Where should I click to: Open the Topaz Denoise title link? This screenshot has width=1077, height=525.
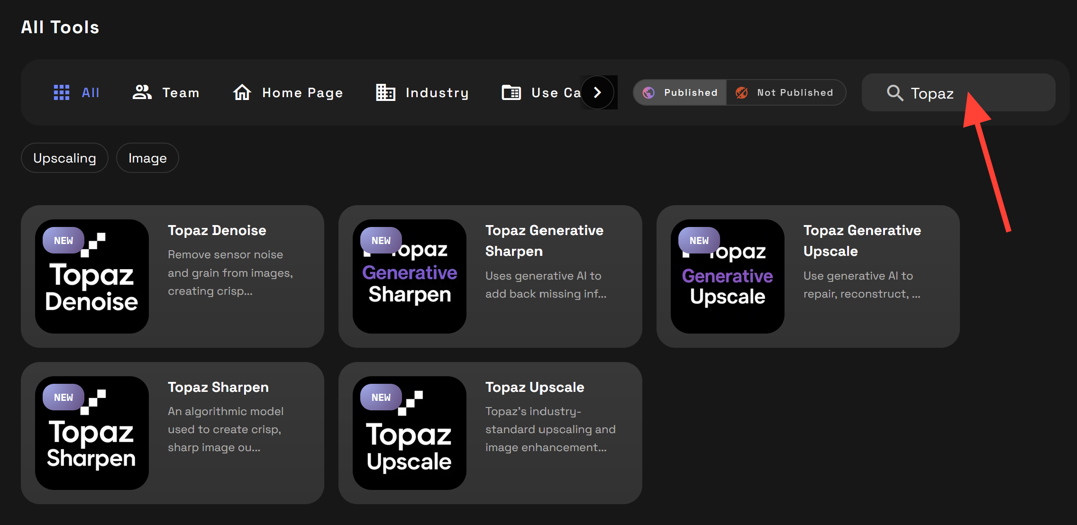point(217,230)
